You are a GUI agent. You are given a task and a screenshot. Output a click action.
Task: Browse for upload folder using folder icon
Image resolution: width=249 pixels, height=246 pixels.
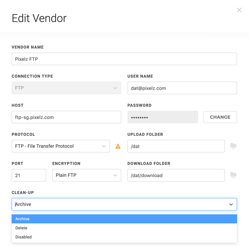coord(233,146)
